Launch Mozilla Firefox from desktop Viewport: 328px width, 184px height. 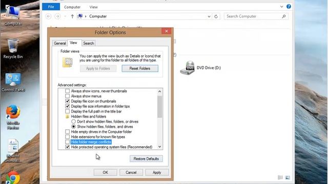pyautogui.click(x=13, y=117)
